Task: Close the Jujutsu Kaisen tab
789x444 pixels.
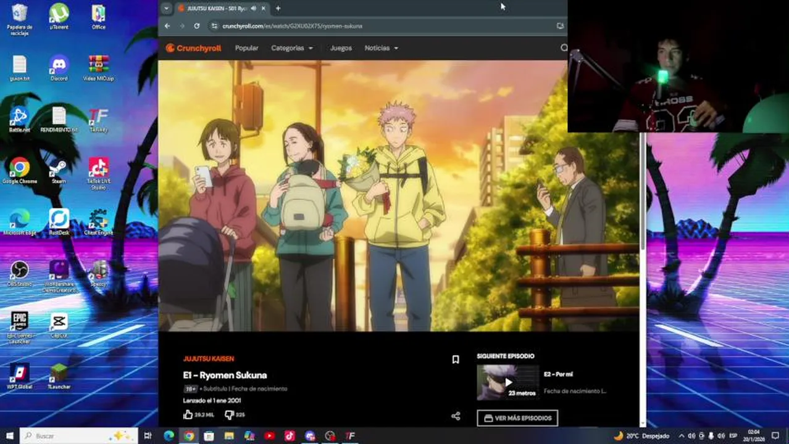Action: click(264, 8)
